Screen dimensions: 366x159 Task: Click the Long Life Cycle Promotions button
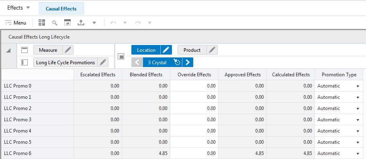[65, 63]
